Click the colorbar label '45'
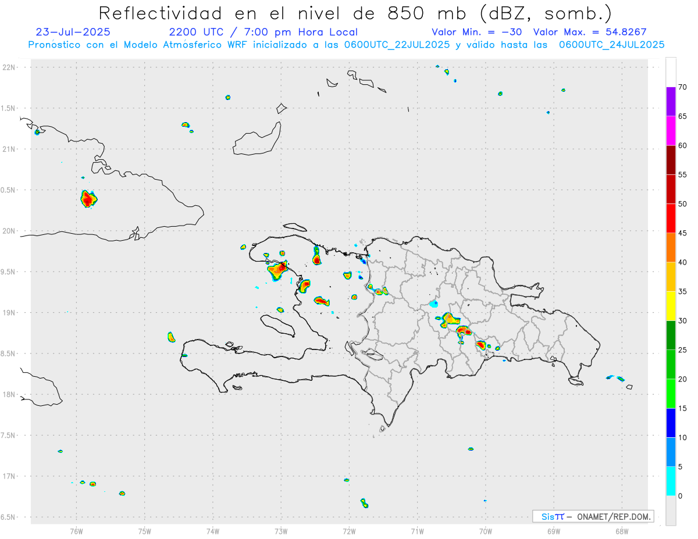698x539 pixels. (x=683, y=233)
